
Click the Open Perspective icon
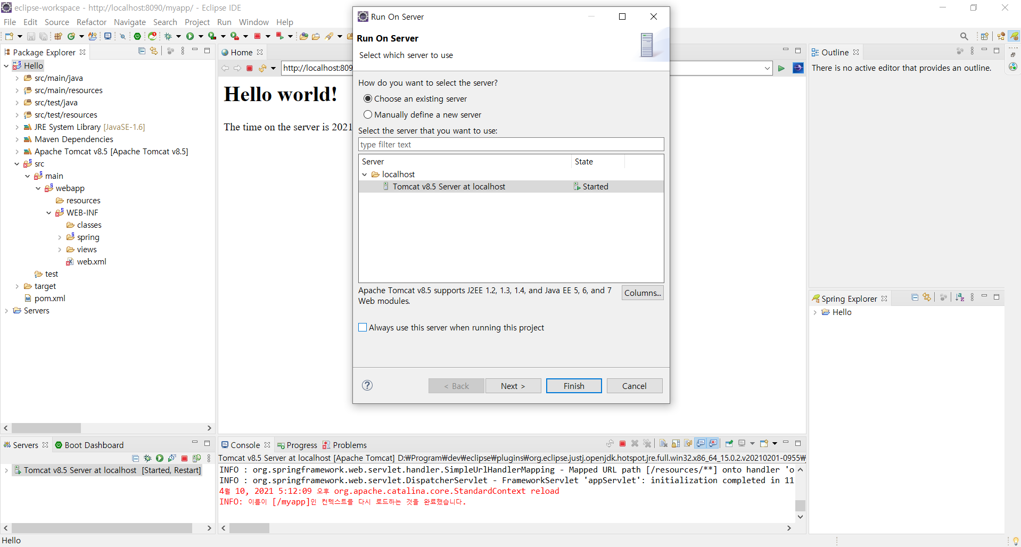click(985, 36)
